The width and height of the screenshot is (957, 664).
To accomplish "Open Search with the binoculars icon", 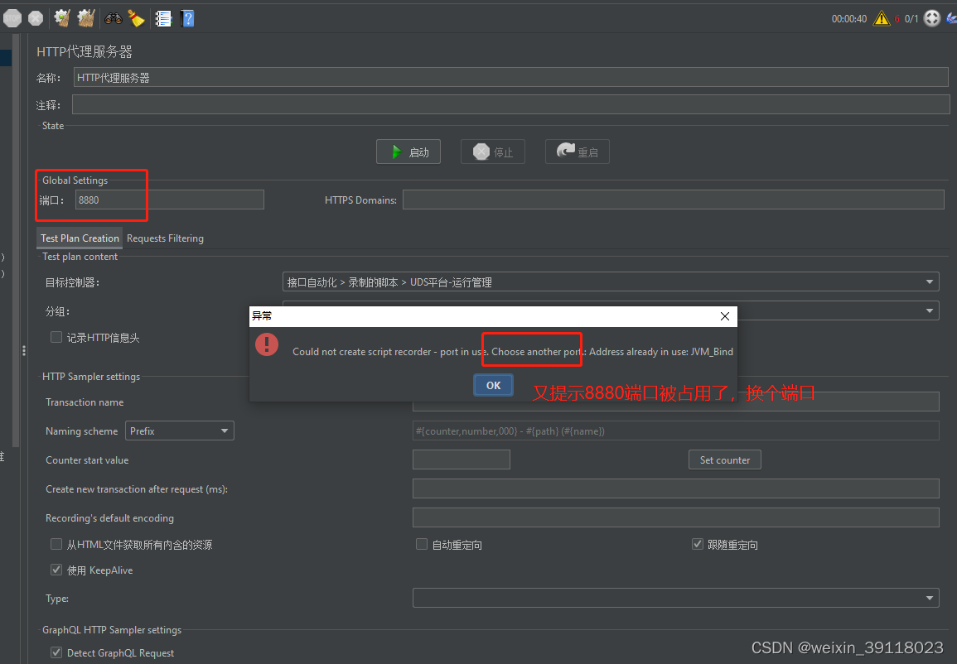I will [113, 18].
